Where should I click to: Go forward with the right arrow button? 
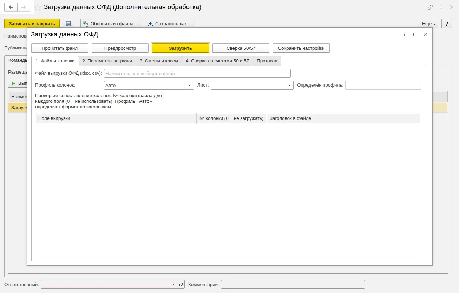[24, 7]
